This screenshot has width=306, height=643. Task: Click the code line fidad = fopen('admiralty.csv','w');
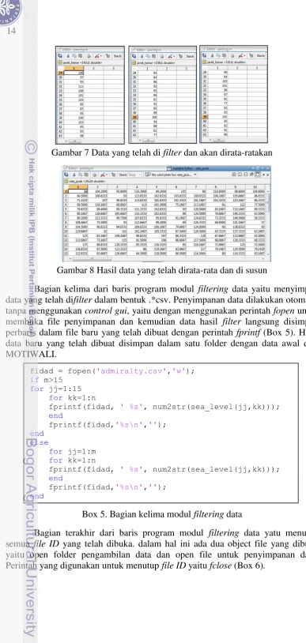coord(112,371)
